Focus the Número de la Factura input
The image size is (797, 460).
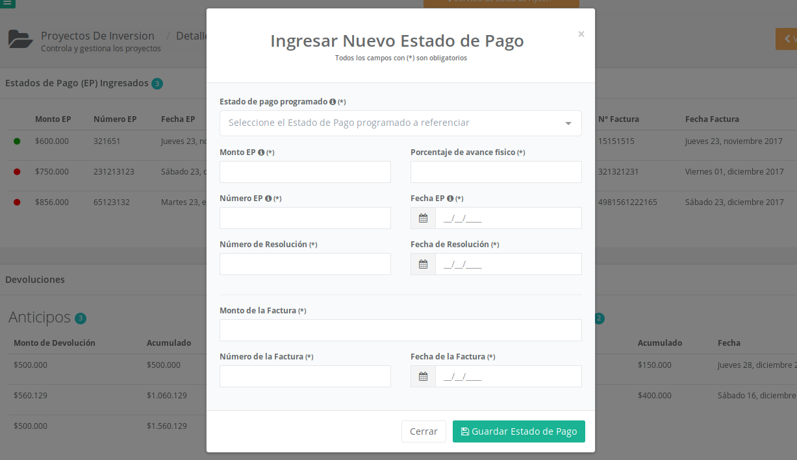[305, 376]
